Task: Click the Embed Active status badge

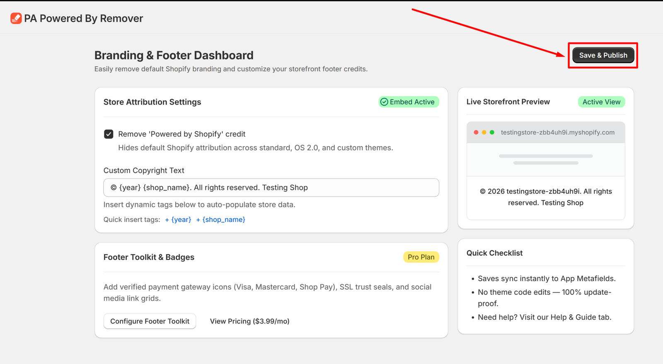Action: (x=409, y=102)
